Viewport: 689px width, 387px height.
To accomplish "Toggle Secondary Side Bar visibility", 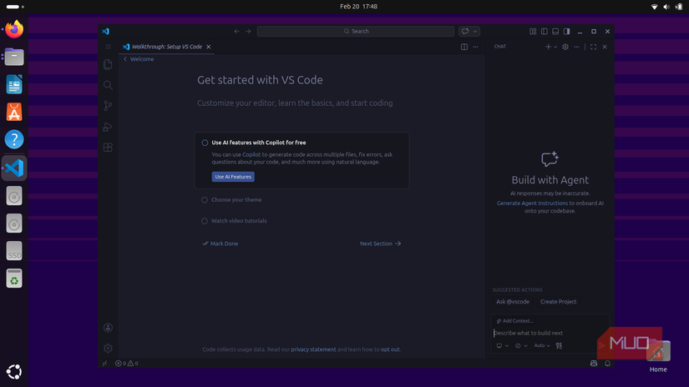I will 567,31.
